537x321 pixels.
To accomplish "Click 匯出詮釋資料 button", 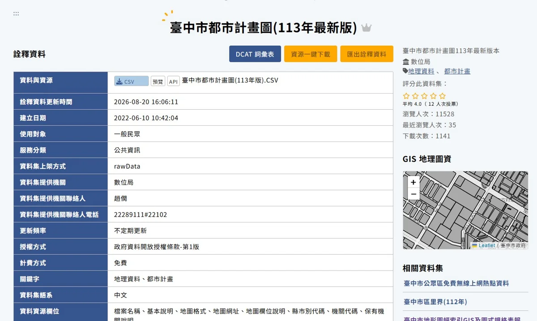I will coord(367,54).
